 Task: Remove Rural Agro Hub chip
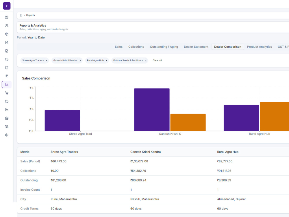pos(107,61)
